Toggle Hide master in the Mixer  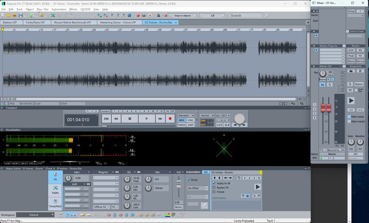349,121
